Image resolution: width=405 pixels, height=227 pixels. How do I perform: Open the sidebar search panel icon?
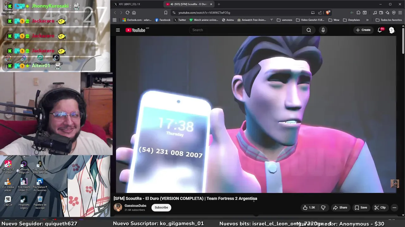tap(365, 13)
